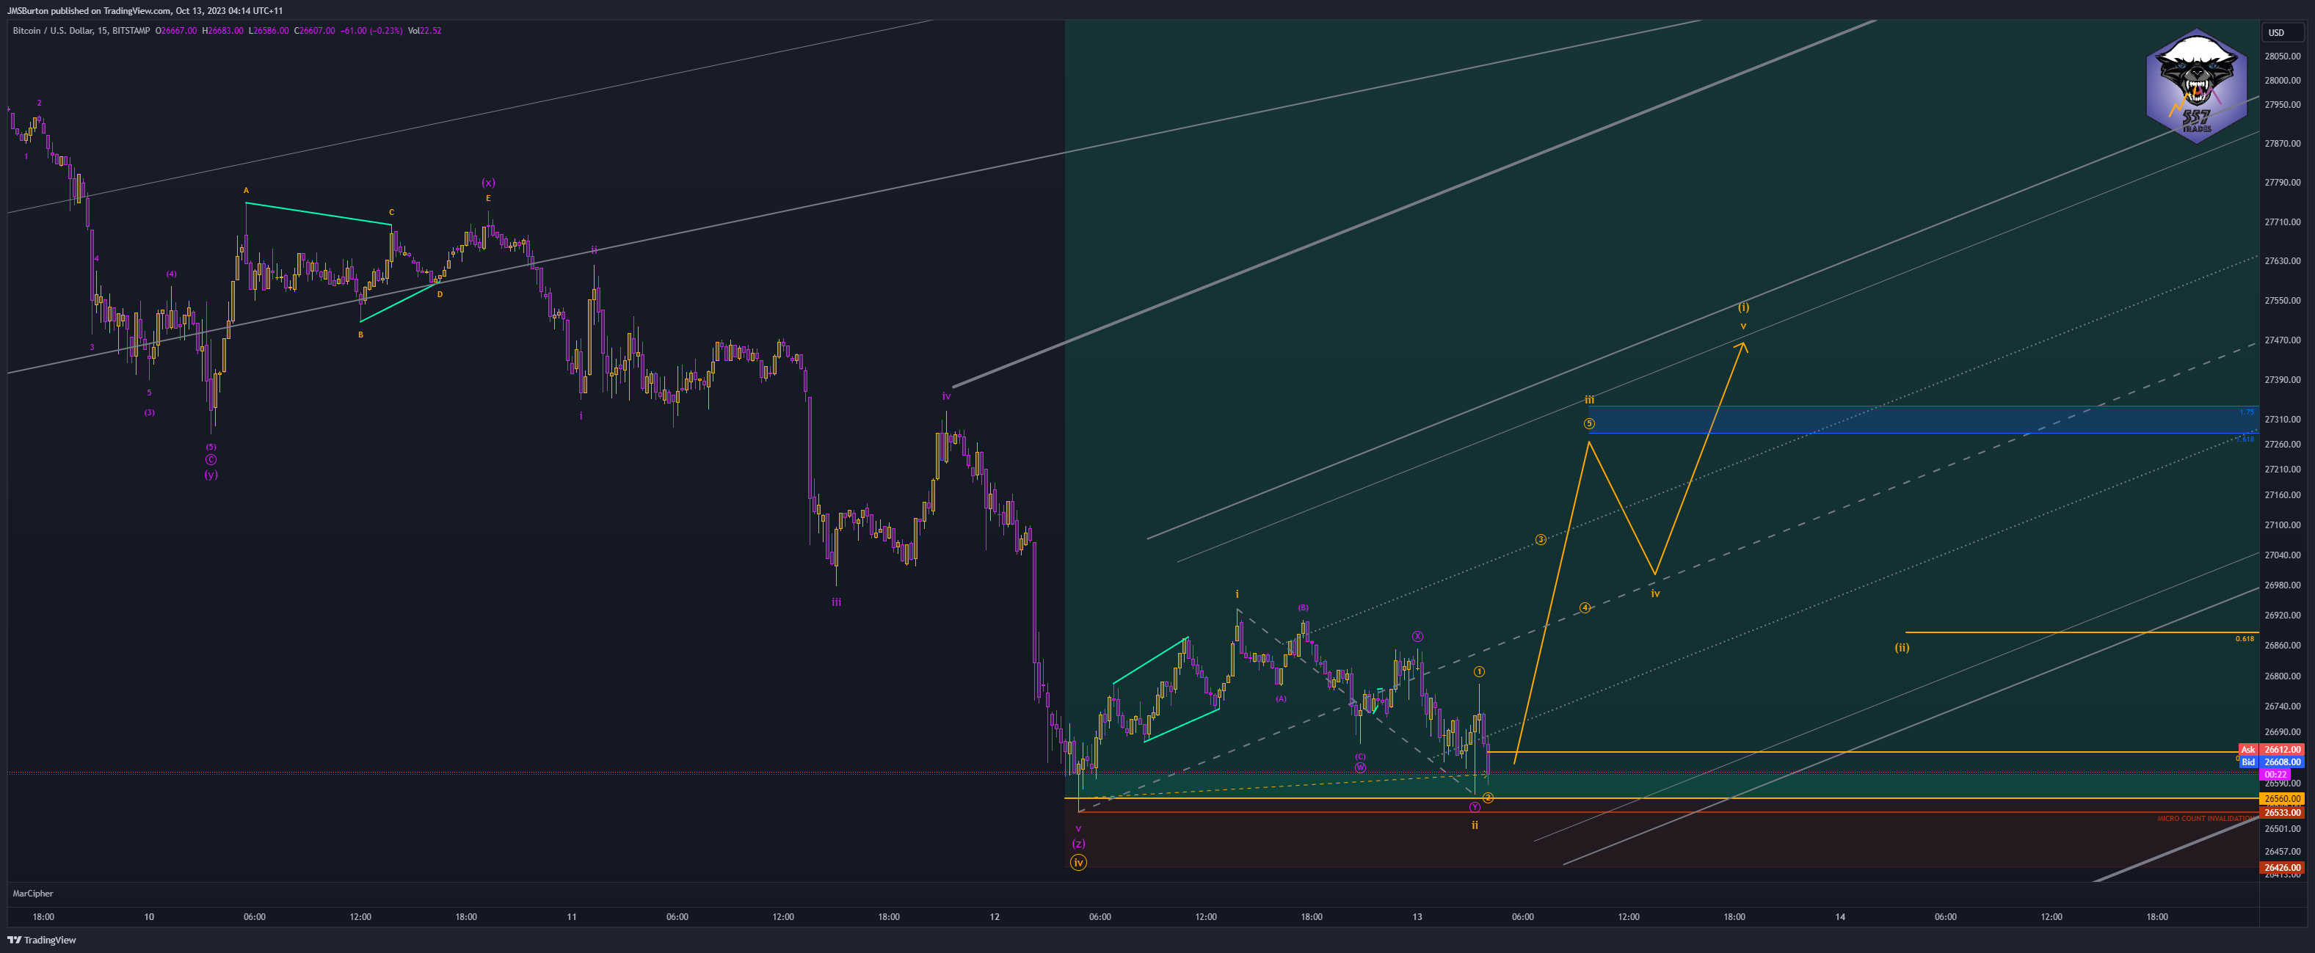Click the open value O26667.00
Viewport: 2315px width, 953px height.
pos(176,31)
